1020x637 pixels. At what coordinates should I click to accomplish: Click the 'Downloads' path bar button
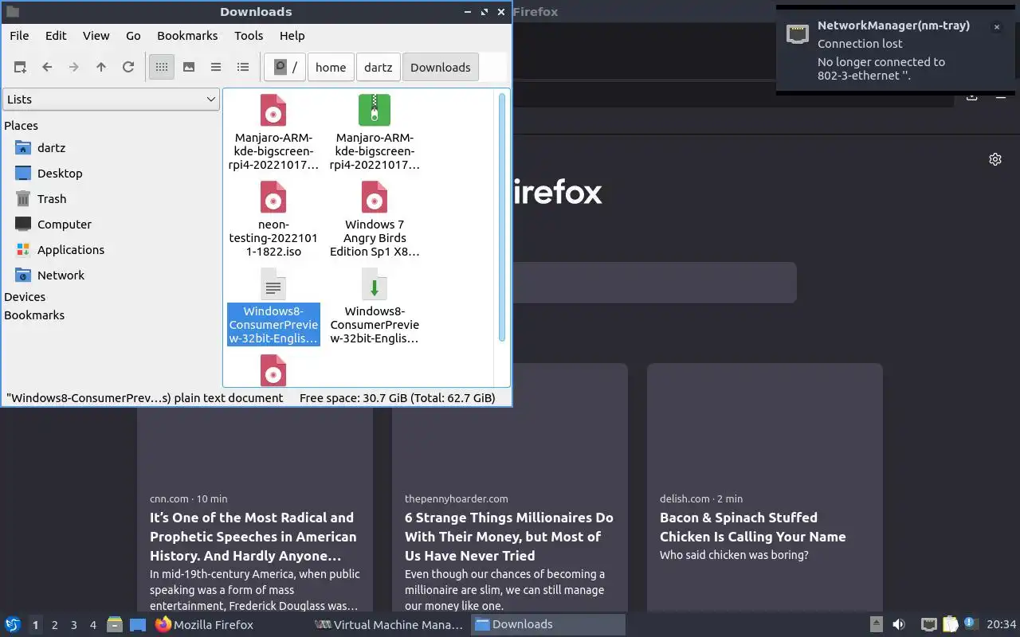tap(441, 68)
